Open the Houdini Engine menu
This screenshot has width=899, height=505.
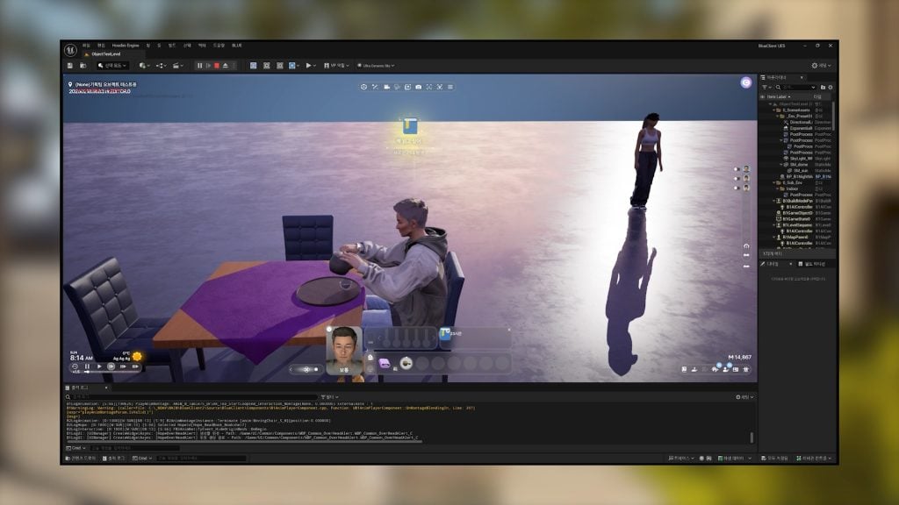(126, 45)
